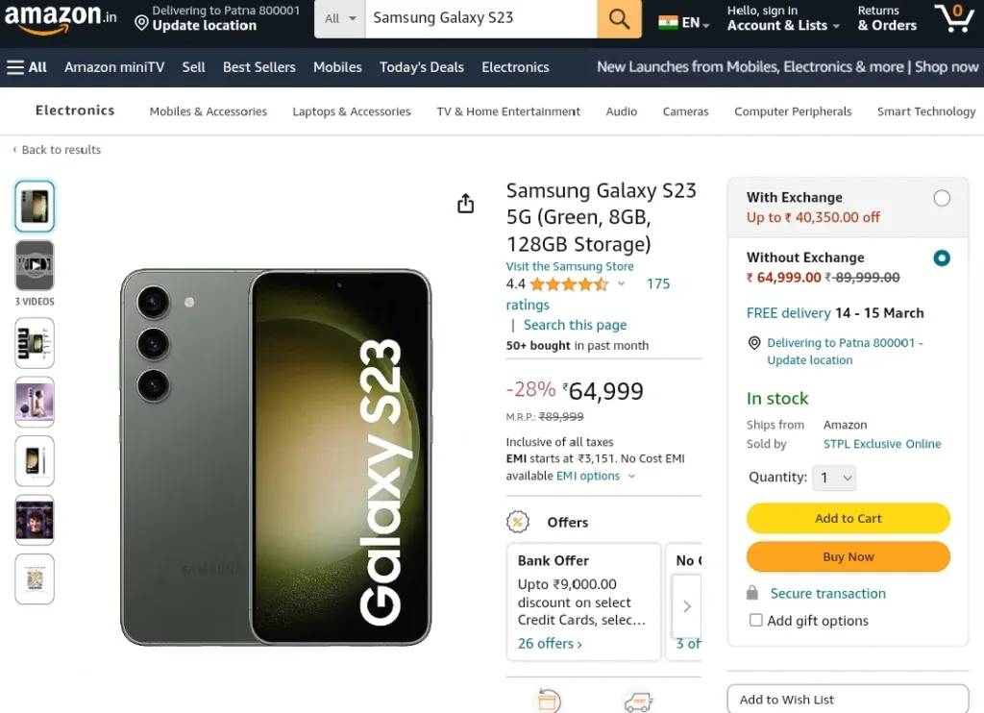The height and width of the screenshot is (713, 984).
Task: Click the Visit the Samsung Store link
Action: click(570, 266)
